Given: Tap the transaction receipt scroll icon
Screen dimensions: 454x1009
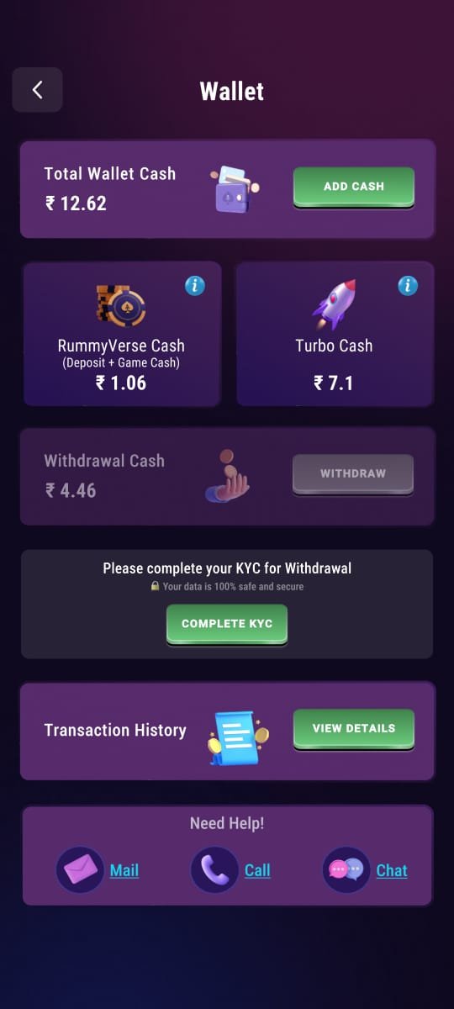Looking at the screenshot, I should pos(238,738).
